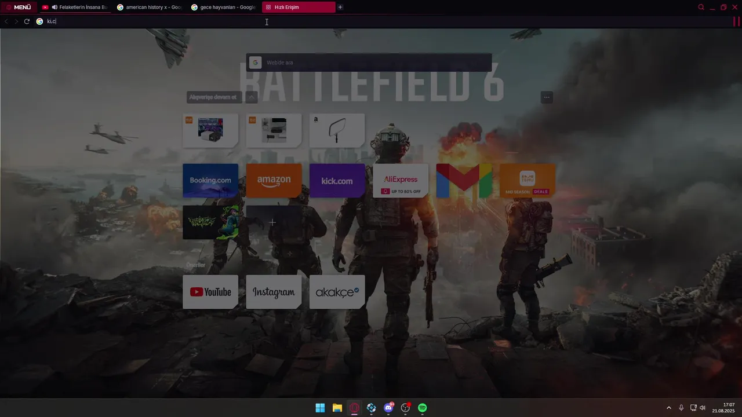
Task: Click the microphone tray icon
Action: coord(681,408)
